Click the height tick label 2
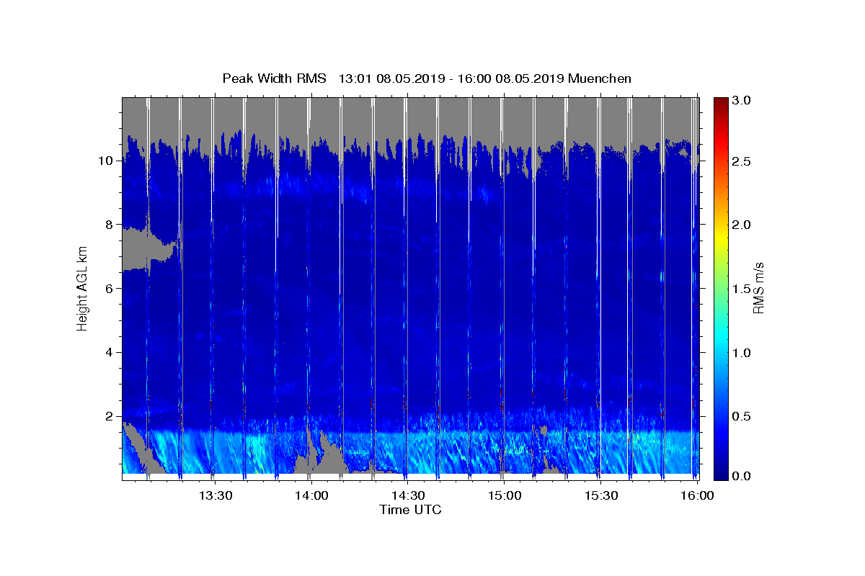Viewport: 865px width, 576px height. [x=108, y=416]
